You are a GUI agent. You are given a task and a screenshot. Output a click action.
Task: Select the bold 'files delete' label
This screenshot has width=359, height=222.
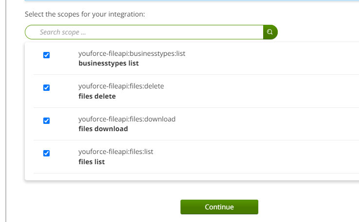[x=97, y=96]
